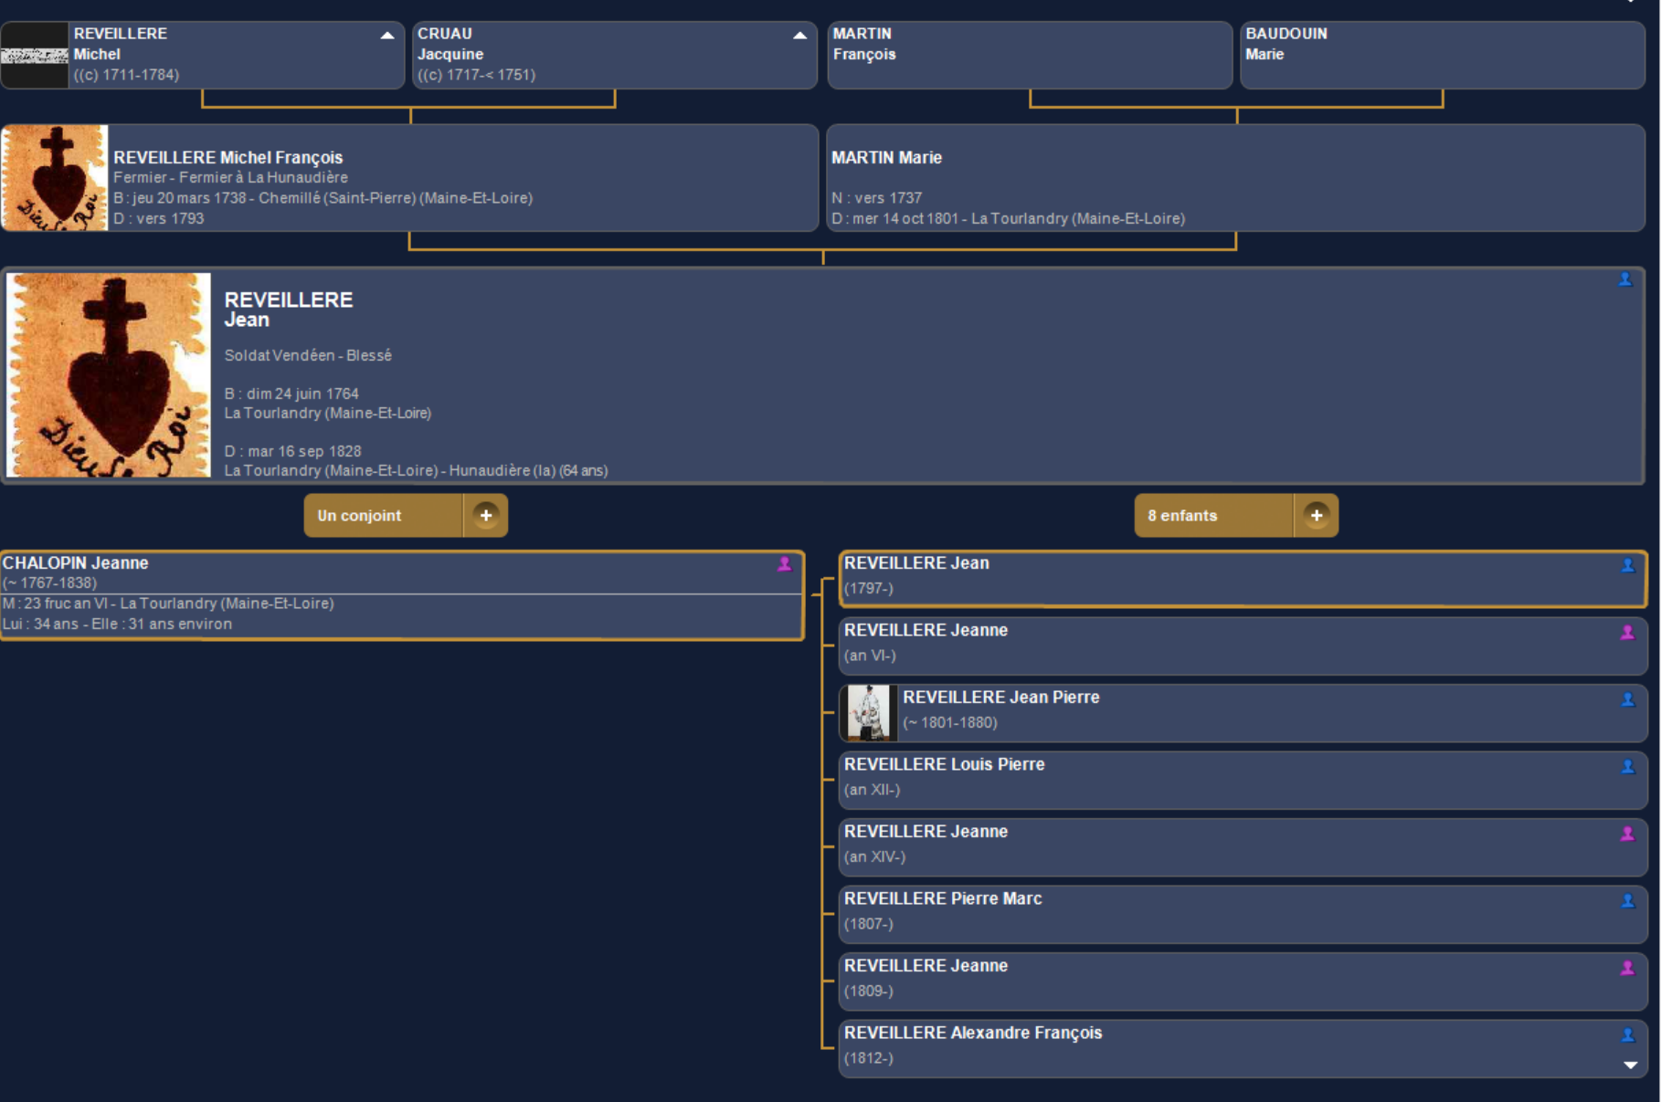Click the male icon for Reveillere Louis Pierre

click(1627, 767)
